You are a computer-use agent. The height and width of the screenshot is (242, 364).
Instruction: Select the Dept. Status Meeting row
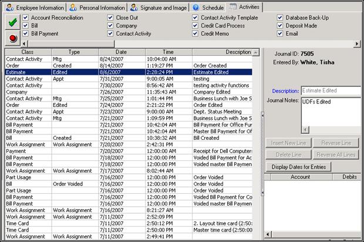[x=129, y=112]
